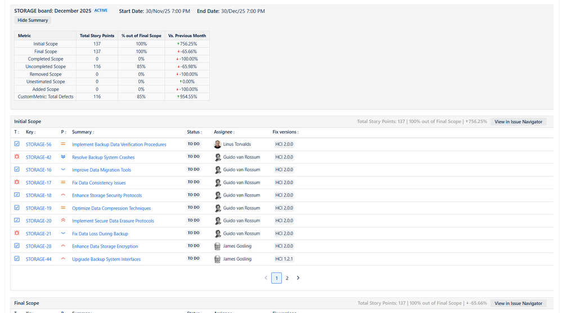Sort Initial Scope by P priority column
The height and width of the screenshot is (313, 562).
click(x=64, y=132)
